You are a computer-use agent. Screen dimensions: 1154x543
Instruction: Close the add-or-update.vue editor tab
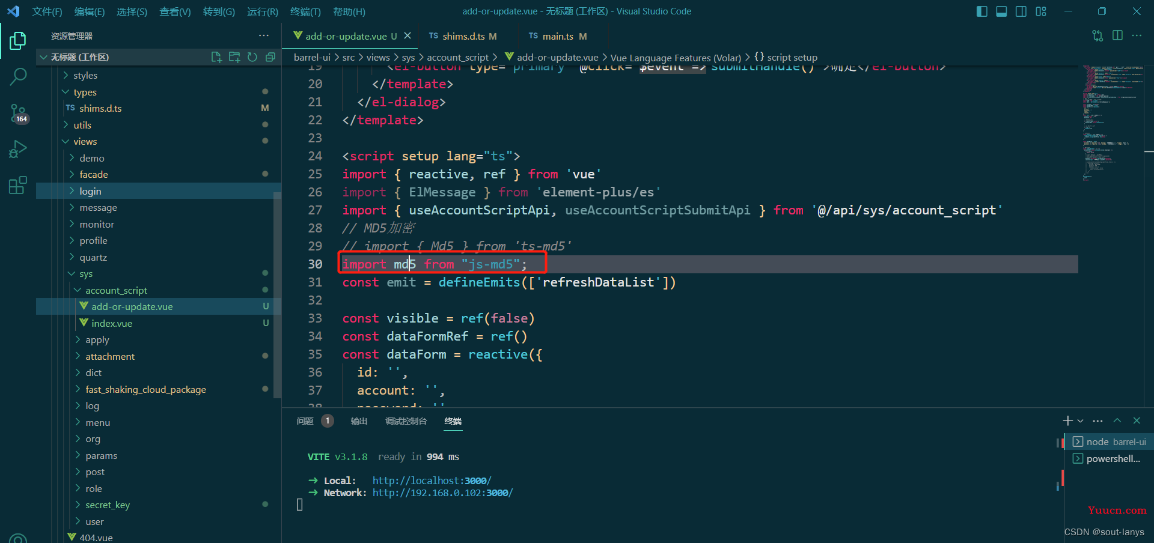(x=408, y=36)
